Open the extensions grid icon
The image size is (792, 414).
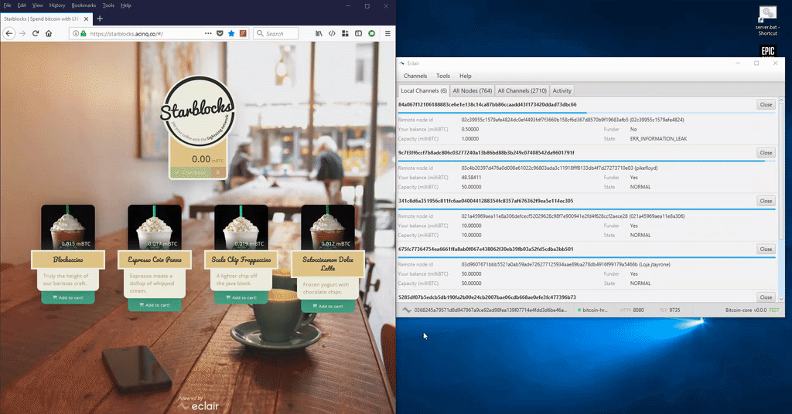point(345,33)
